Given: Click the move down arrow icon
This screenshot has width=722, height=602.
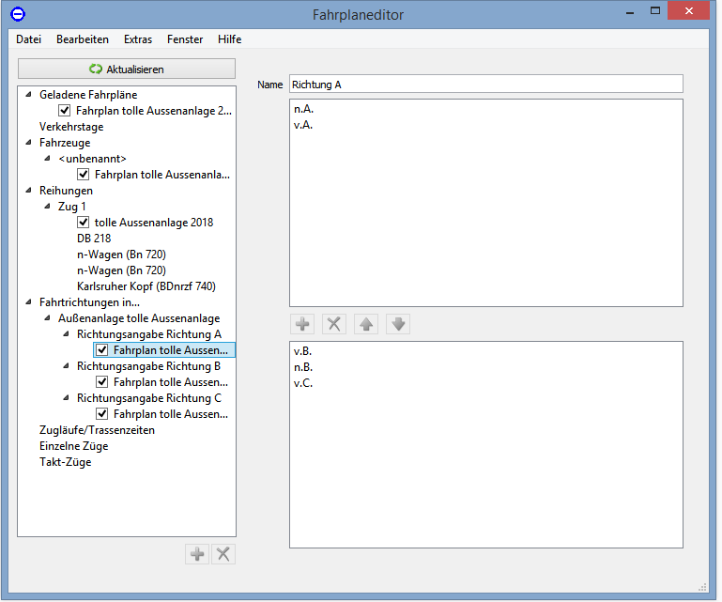Looking at the screenshot, I should click(x=398, y=324).
